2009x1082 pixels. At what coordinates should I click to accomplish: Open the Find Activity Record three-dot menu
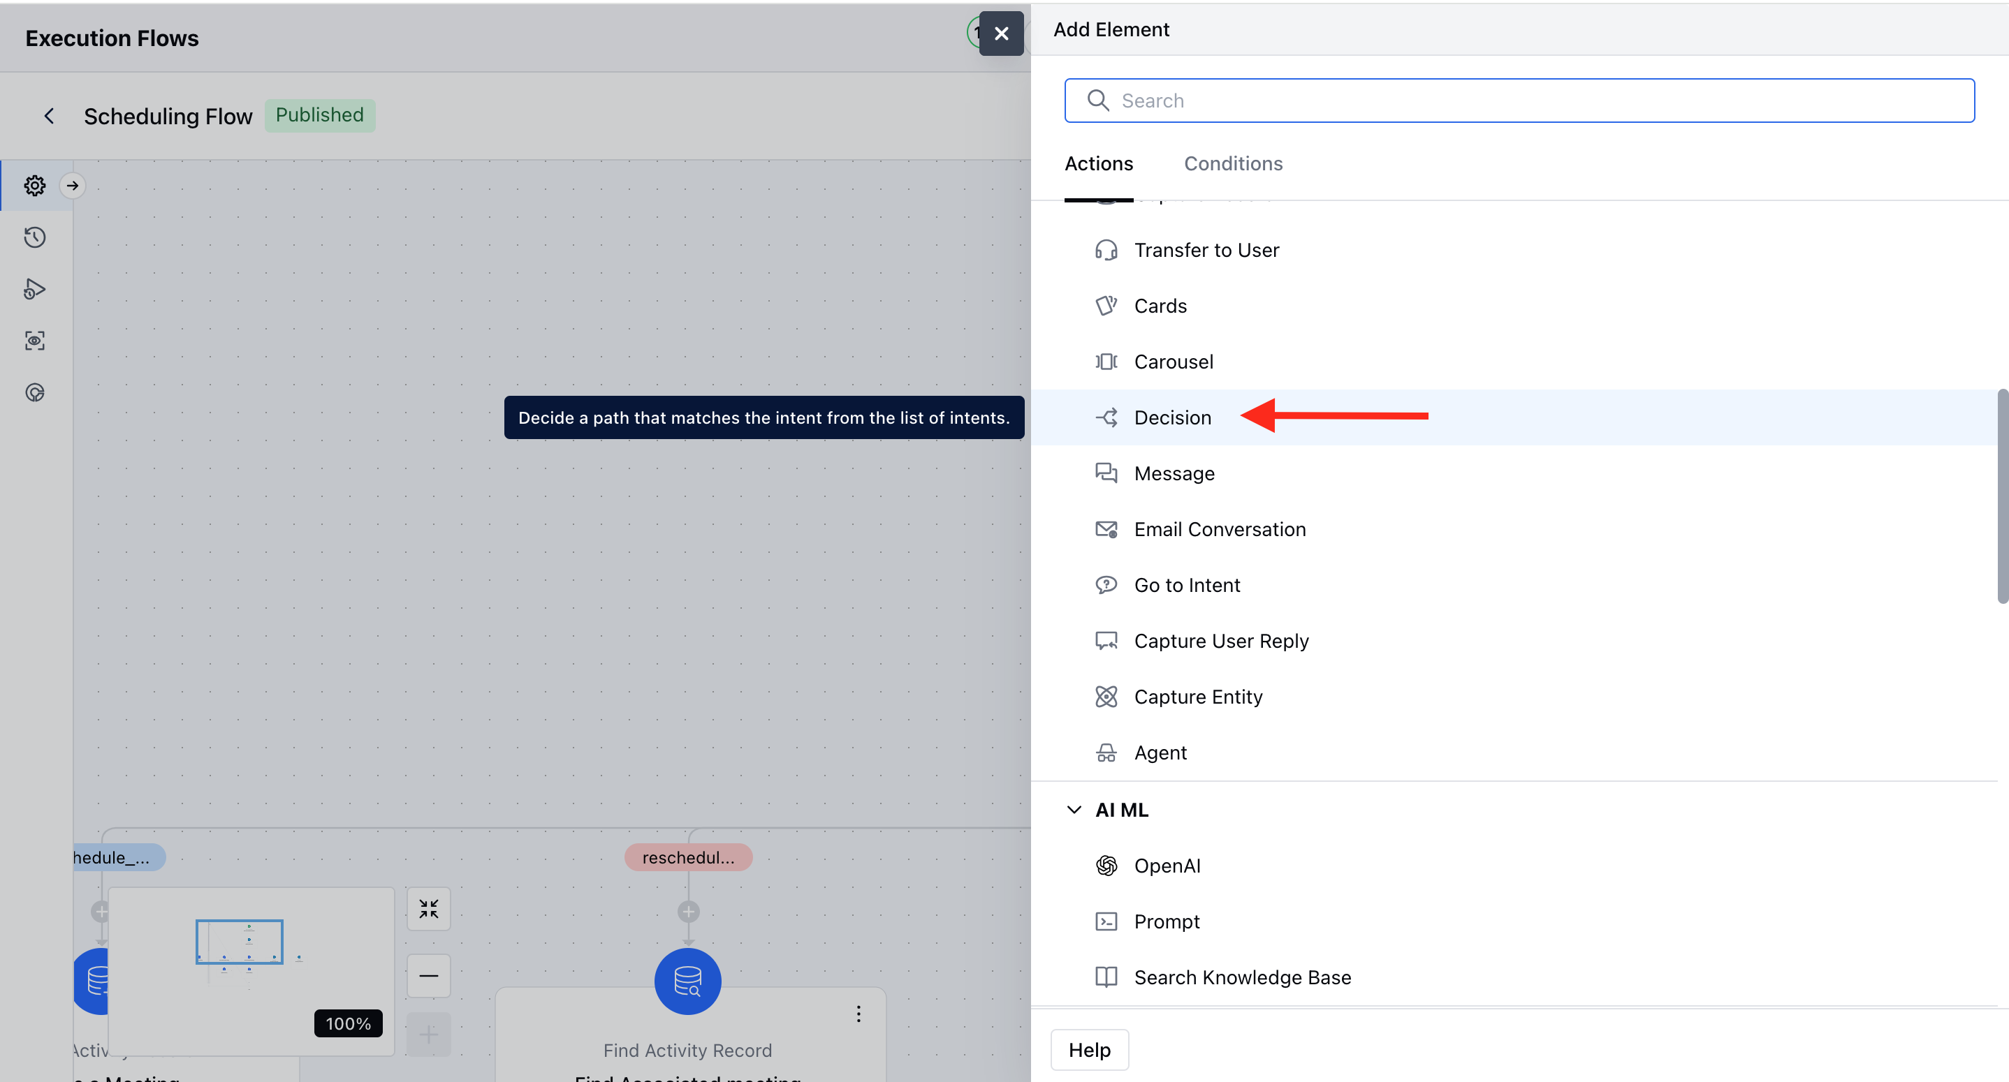[858, 1014]
